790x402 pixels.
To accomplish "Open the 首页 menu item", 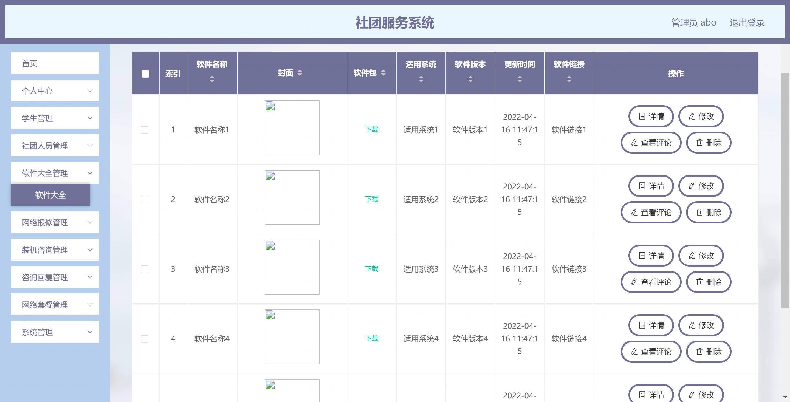I will point(55,63).
